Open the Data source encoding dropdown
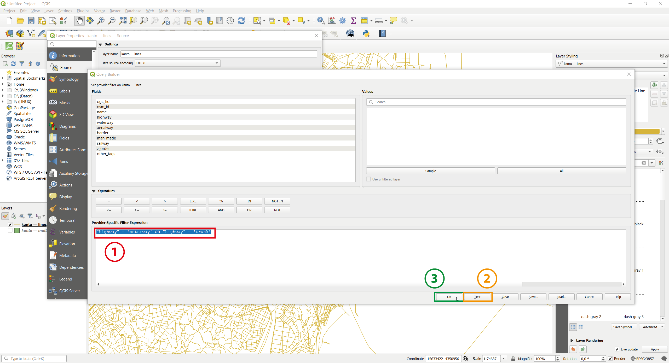Image resolution: width=669 pixels, height=363 pixels. point(178,63)
